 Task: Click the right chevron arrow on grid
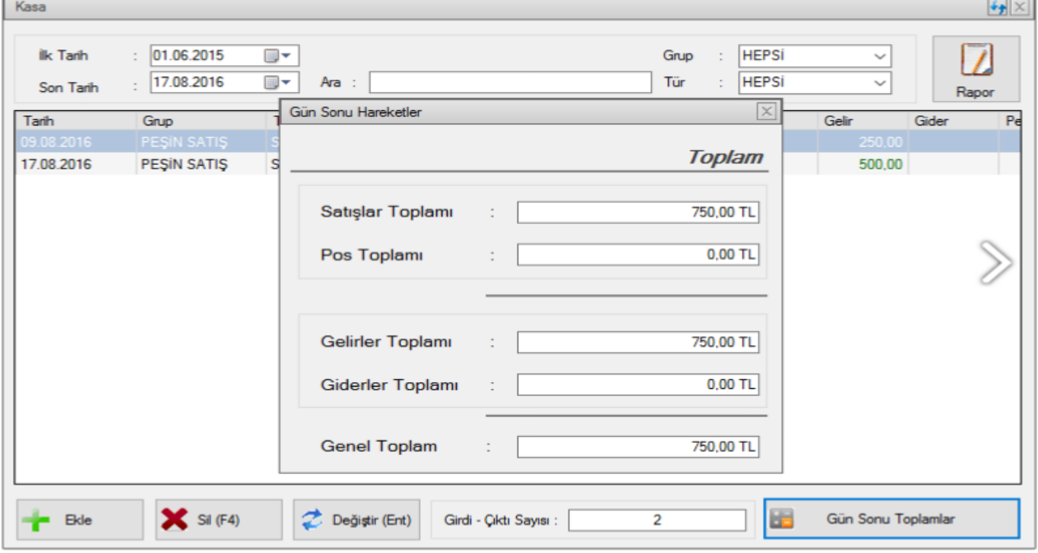(x=996, y=262)
